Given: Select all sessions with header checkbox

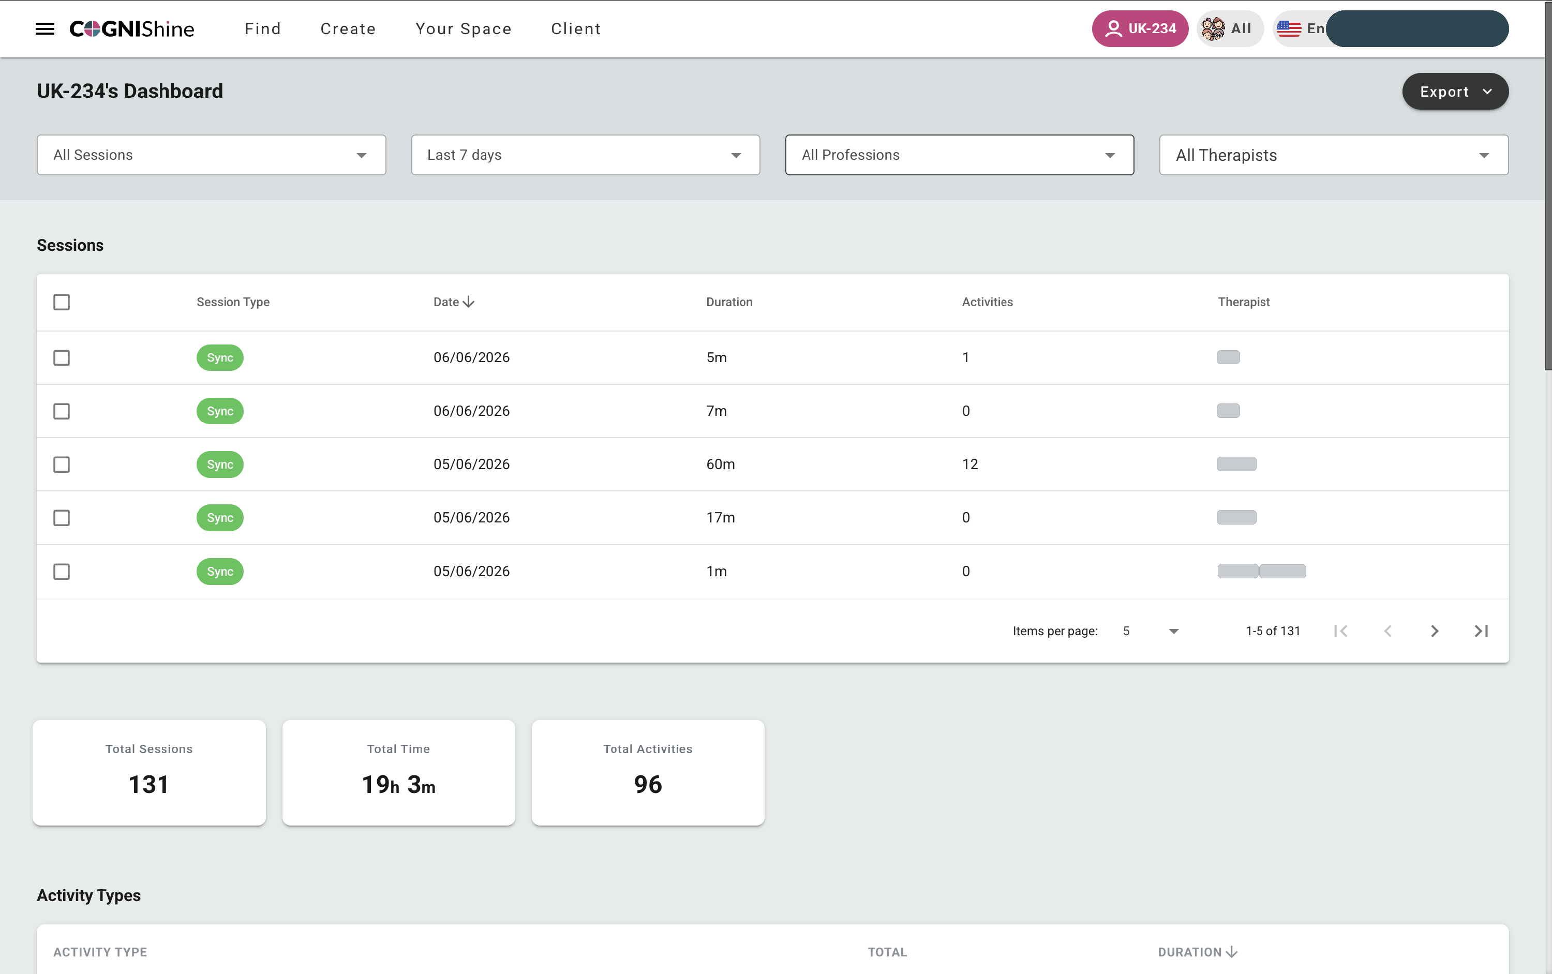Looking at the screenshot, I should 61,302.
